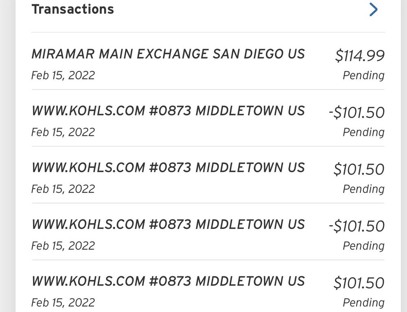This screenshot has height=312, width=407.
Task: Open the Miramar Main Exchange San Diego transaction
Action: pos(168,54)
